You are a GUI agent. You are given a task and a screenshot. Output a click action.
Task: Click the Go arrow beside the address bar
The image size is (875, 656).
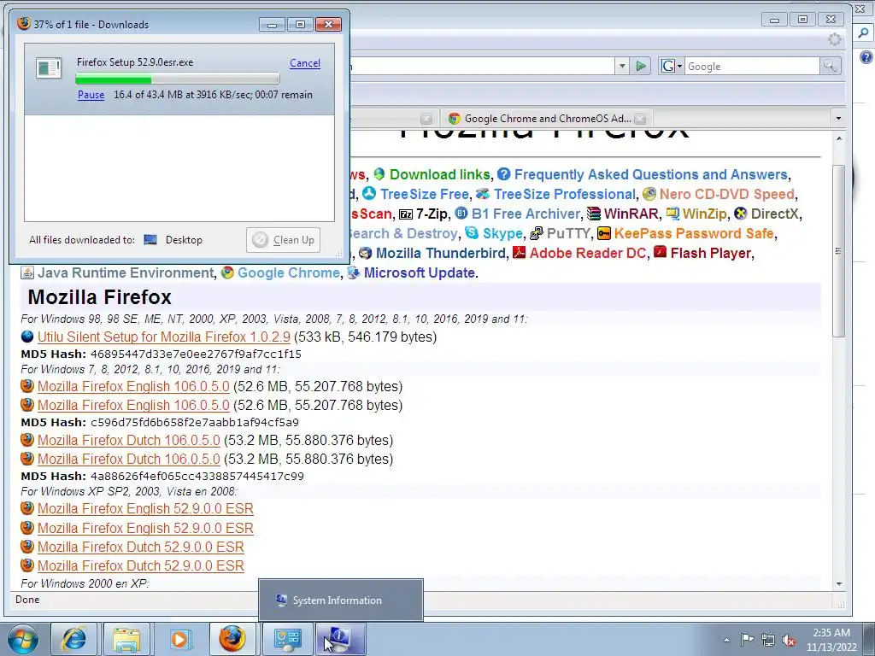[x=641, y=67]
